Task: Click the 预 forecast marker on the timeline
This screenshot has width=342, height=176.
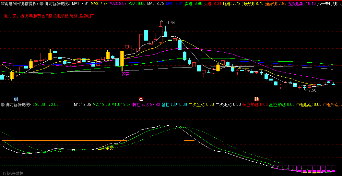Action: pyautogui.click(x=256, y=99)
